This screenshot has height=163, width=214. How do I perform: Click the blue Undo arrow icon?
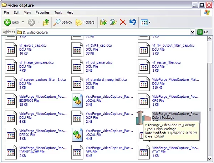133,22
